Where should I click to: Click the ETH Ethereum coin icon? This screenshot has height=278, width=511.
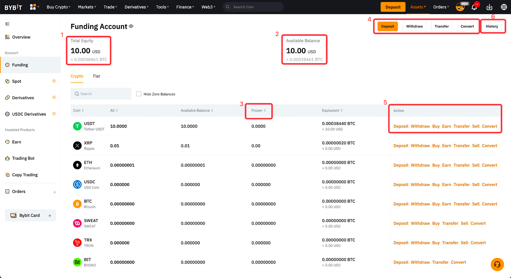[x=77, y=165]
